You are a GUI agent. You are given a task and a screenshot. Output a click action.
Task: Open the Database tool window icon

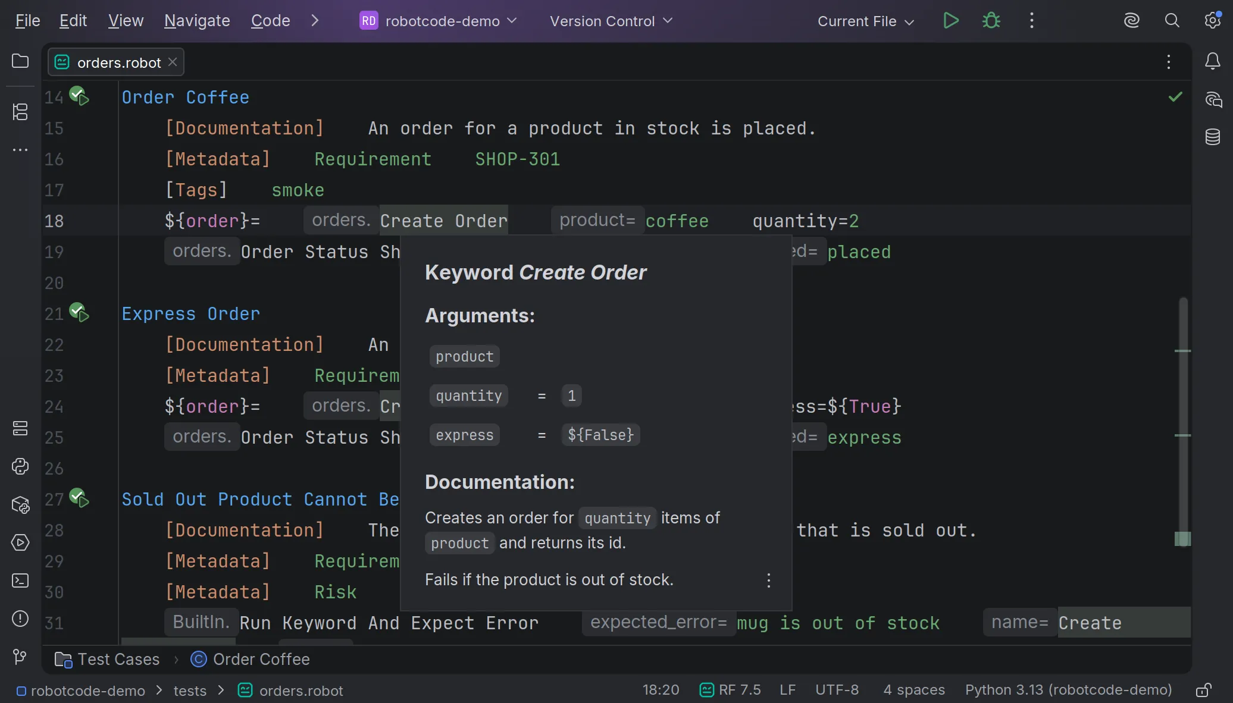click(1213, 137)
